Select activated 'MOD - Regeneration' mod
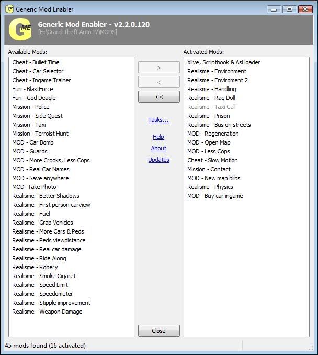This screenshot has width=318, height=355. click(x=213, y=134)
